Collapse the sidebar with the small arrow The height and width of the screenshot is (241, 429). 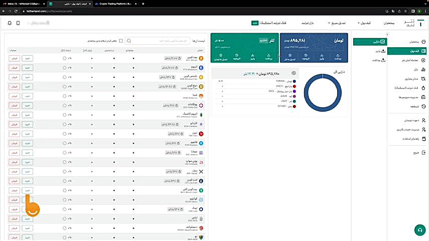(x=387, y=34)
